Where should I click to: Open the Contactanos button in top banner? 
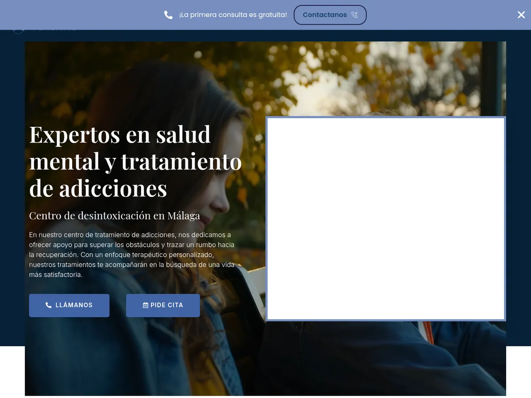click(330, 15)
